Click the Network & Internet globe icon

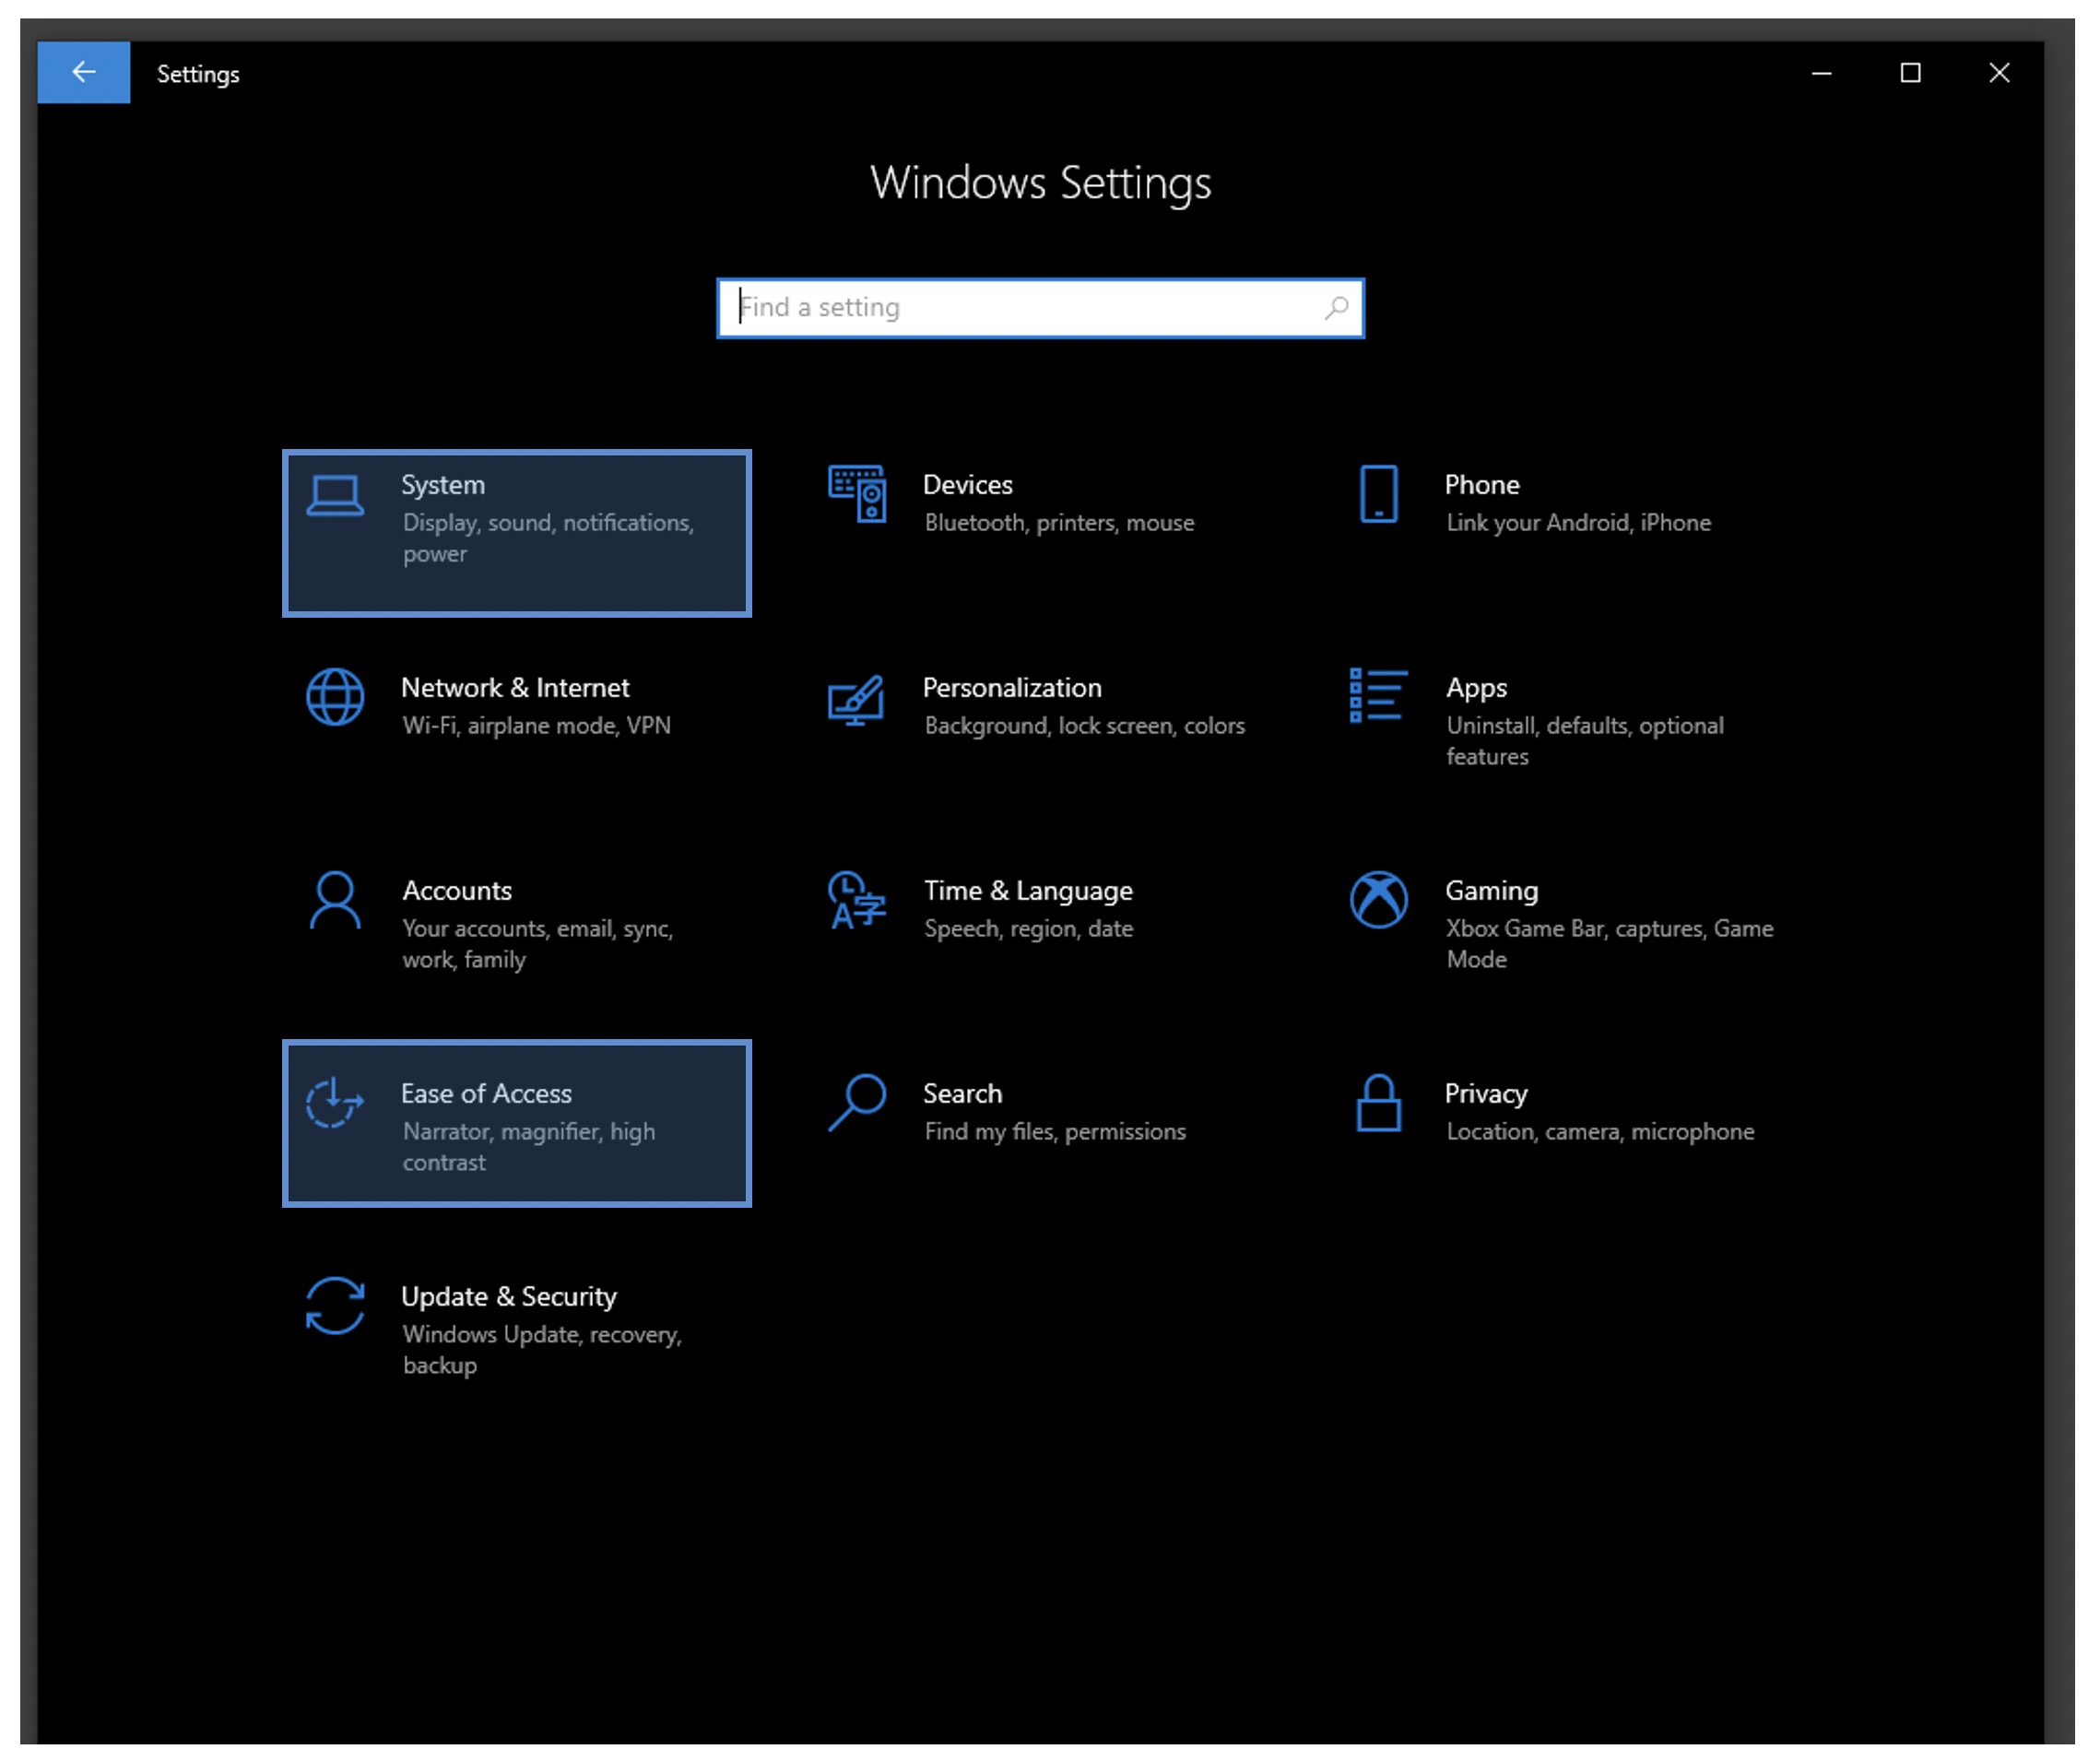pos(335,697)
